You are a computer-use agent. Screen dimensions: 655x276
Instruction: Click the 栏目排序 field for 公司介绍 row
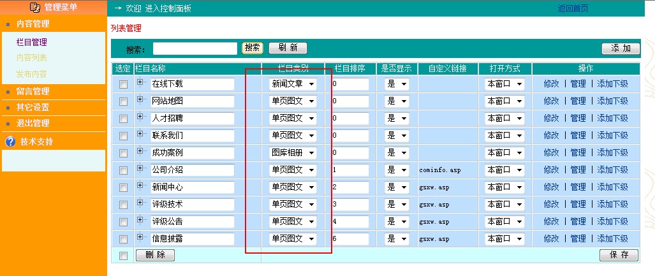[350, 170]
